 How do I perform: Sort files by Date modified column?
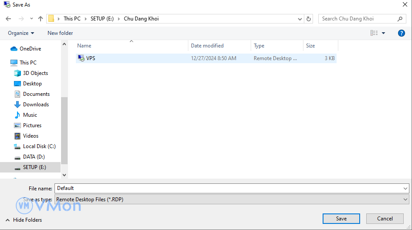207,46
